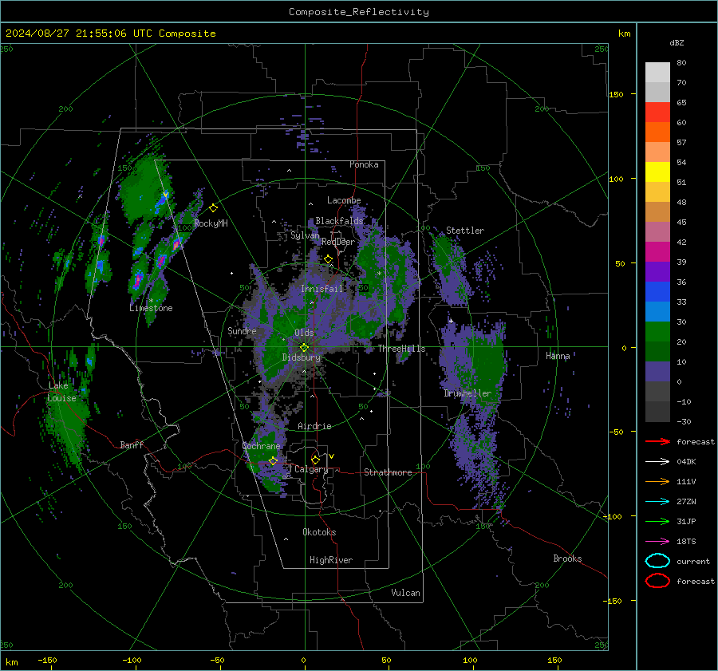The height and width of the screenshot is (671, 718).
Task: Click the yellow diamond marker near Cochrane
Action: click(273, 461)
